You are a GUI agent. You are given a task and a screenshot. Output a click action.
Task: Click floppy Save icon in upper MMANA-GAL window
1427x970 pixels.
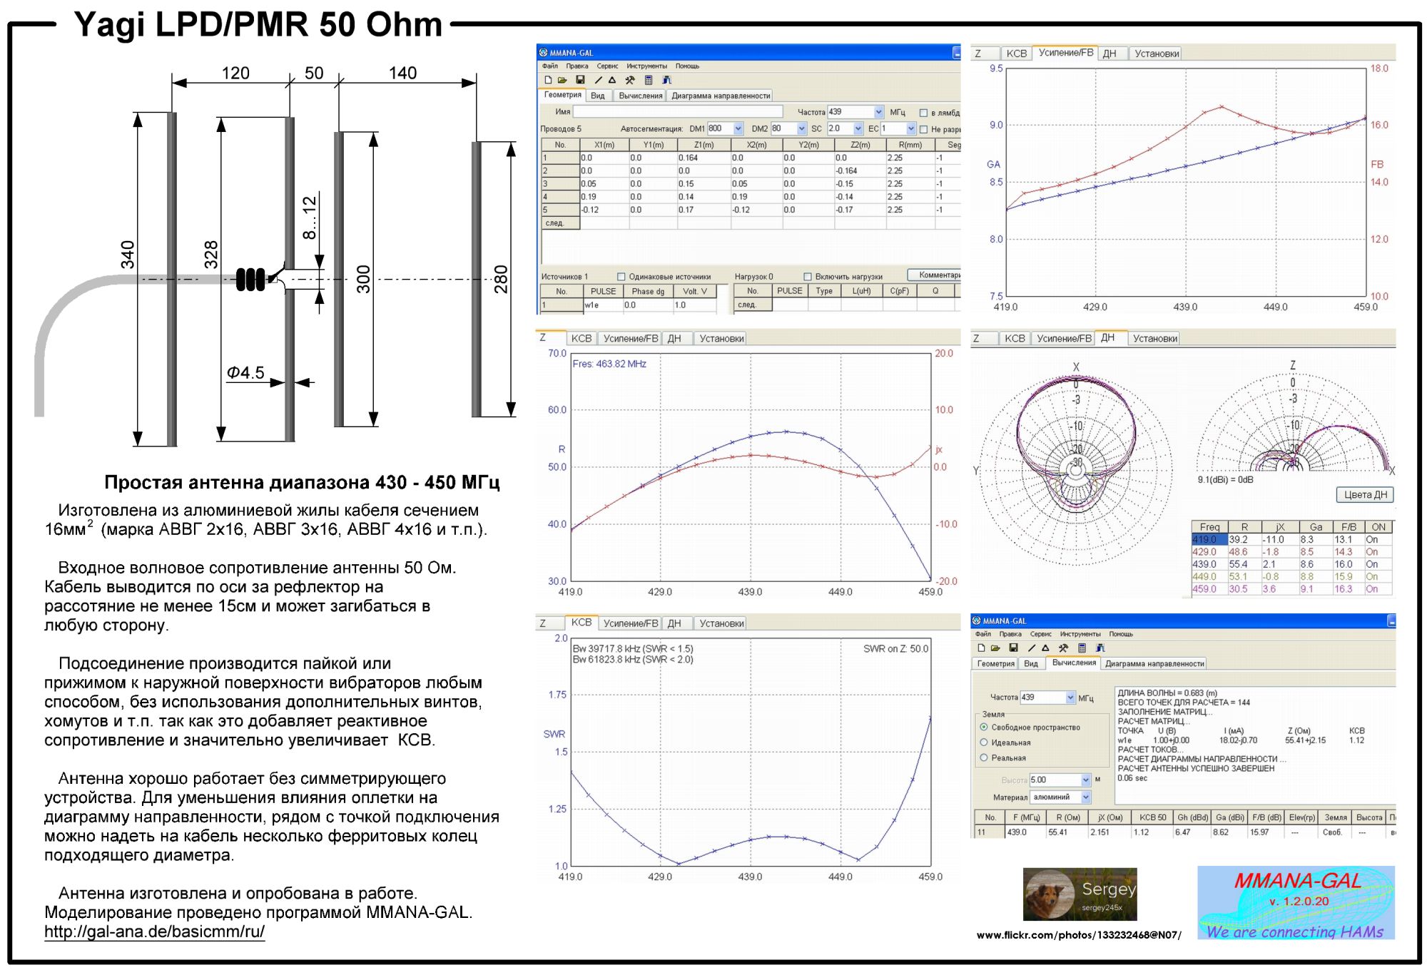pos(580,80)
